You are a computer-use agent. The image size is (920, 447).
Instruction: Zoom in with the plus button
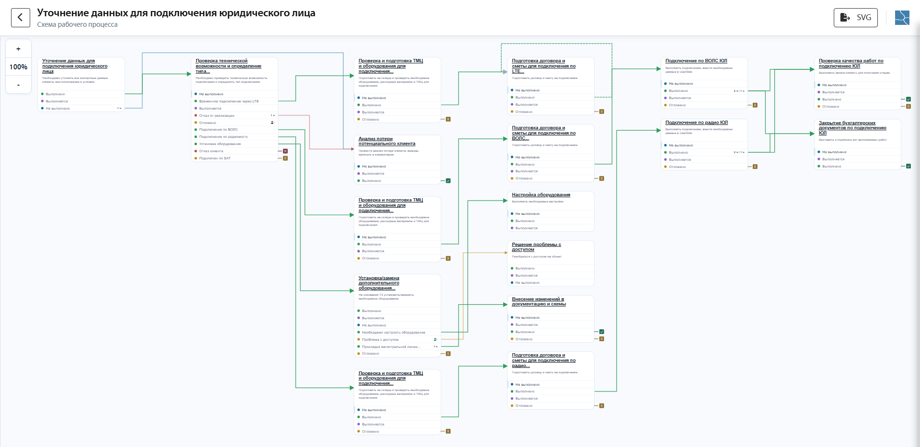pos(19,49)
